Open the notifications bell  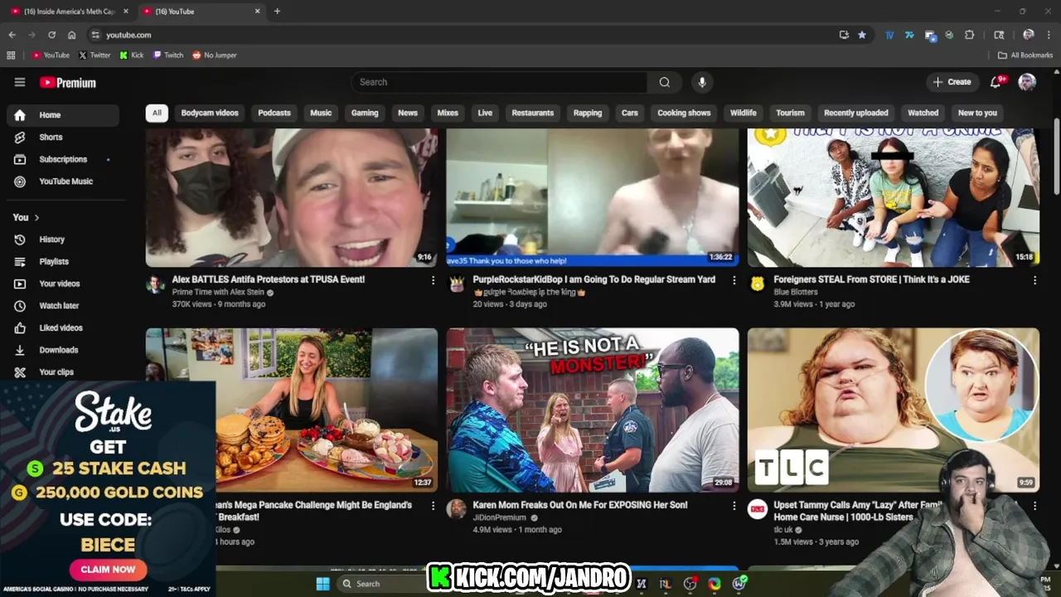click(996, 82)
